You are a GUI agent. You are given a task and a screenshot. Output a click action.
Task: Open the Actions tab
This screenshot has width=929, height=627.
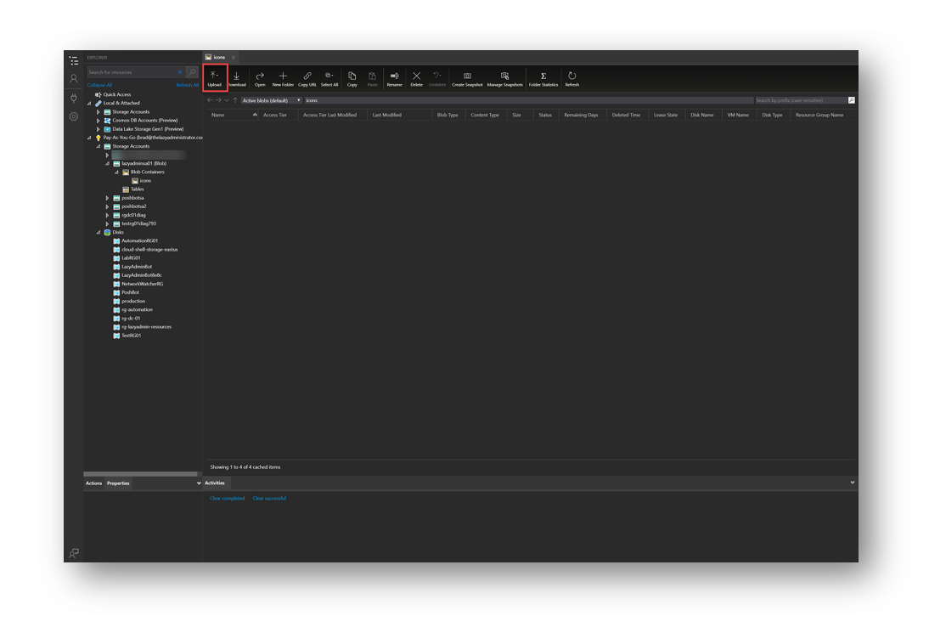pyautogui.click(x=93, y=483)
